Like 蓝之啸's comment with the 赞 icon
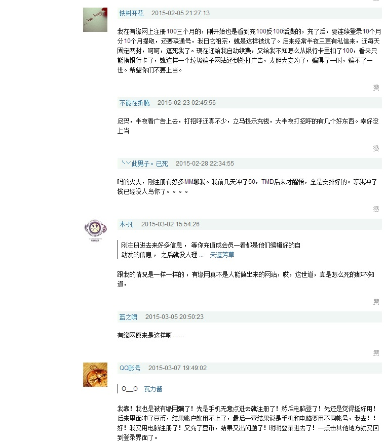385x442 pixels. click(x=376, y=353)
